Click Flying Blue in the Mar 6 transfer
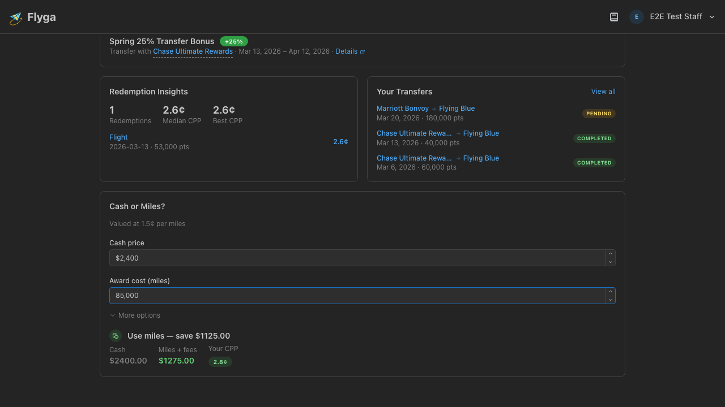The image size is (725, 407). 481,158
